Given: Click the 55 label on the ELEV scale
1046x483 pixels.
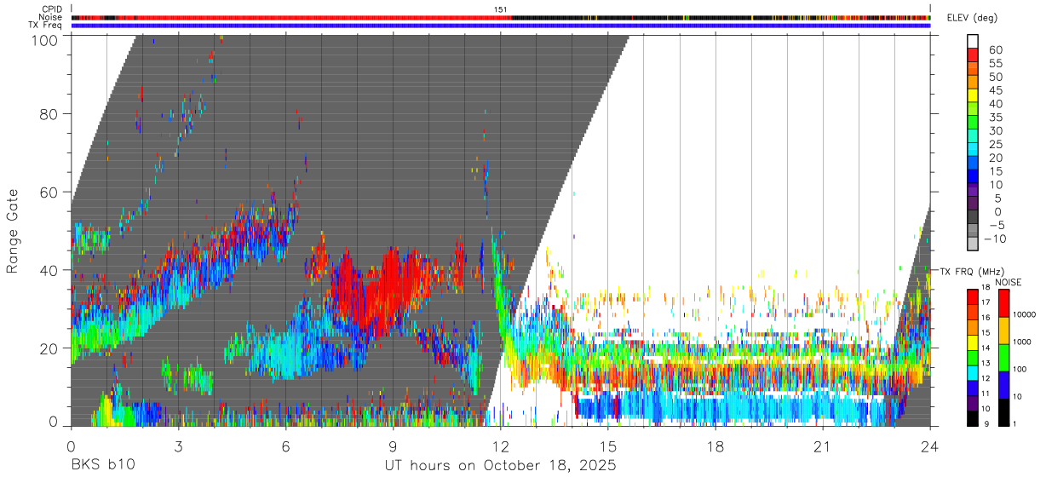Looking at the screenshot, I should click(x=994, y=64).
